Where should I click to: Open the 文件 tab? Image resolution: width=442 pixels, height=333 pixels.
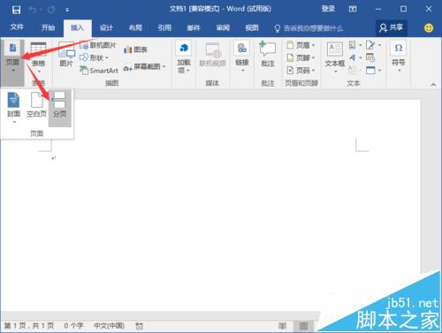coord(17,27)
